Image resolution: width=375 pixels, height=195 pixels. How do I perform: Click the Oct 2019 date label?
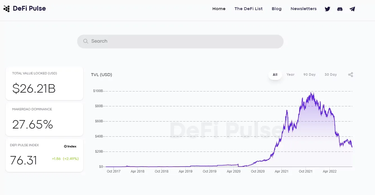[210, 171]
